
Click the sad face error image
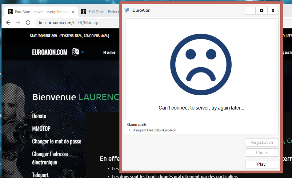(x=201, y=64)
